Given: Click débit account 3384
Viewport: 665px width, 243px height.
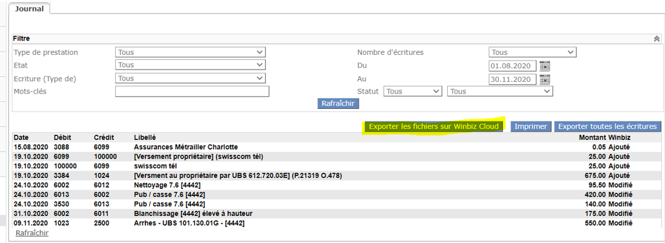Looking at the screenshot, I should pyautogui.click(x=61, y=175).
